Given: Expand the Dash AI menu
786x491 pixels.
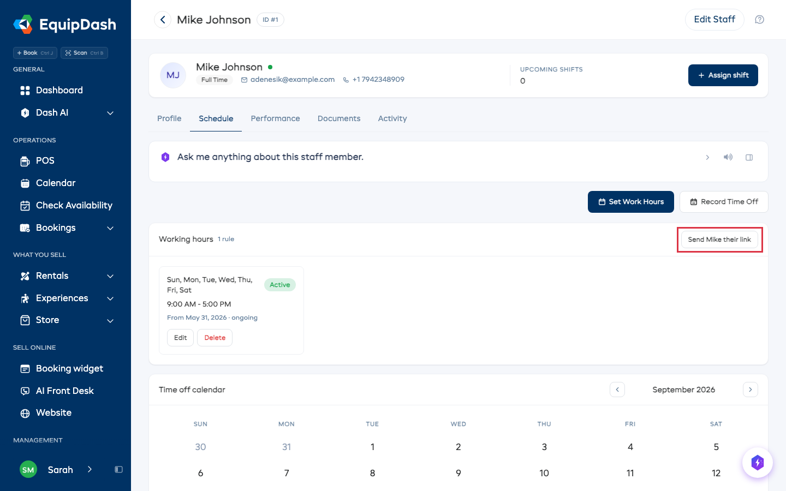Looking at the screenshot, I should coord(110,113).
